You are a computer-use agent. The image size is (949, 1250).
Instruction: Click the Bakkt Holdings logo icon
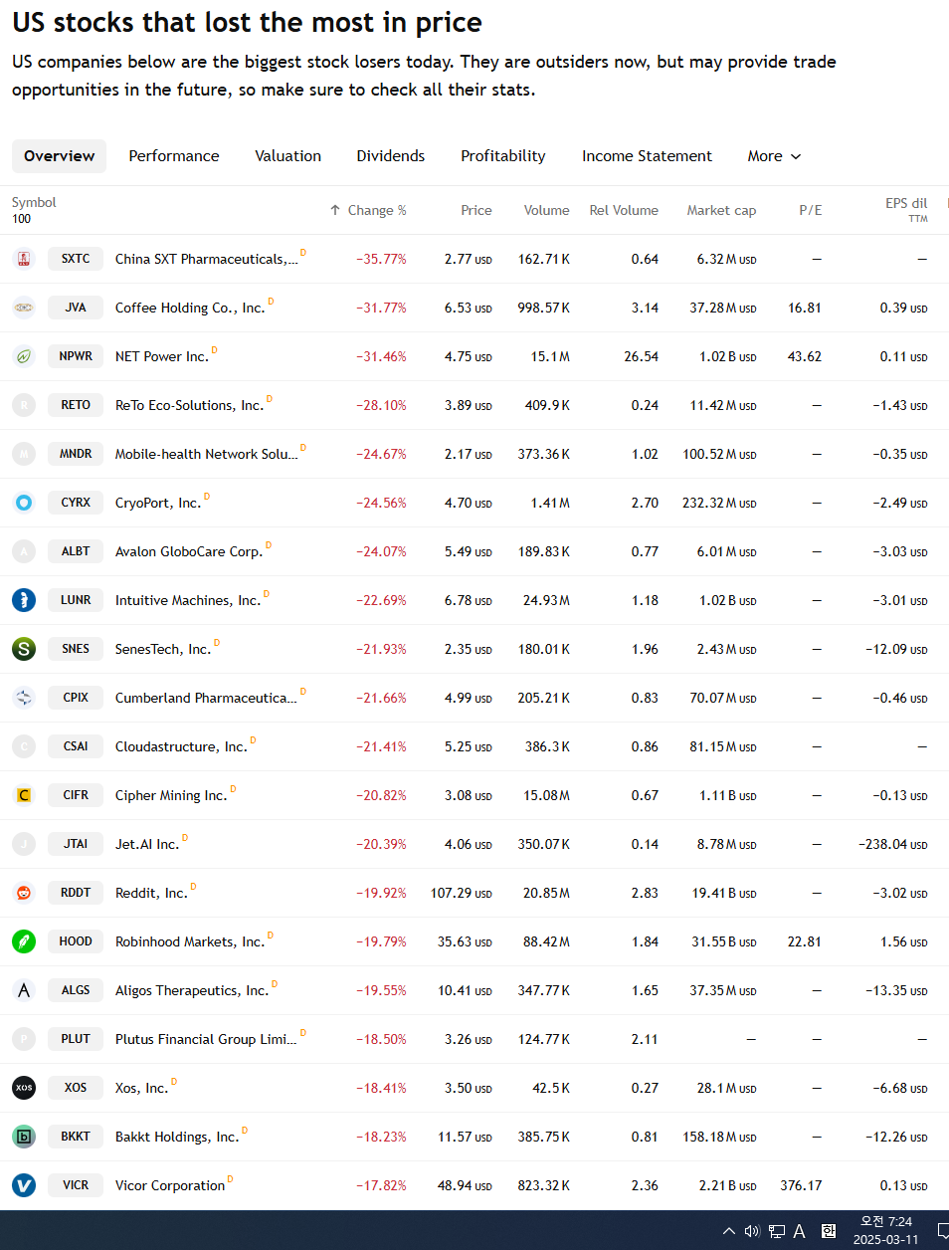[x=24, y=1137]
